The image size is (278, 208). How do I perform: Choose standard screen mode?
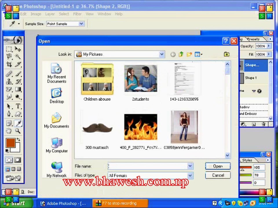point(8,169)
